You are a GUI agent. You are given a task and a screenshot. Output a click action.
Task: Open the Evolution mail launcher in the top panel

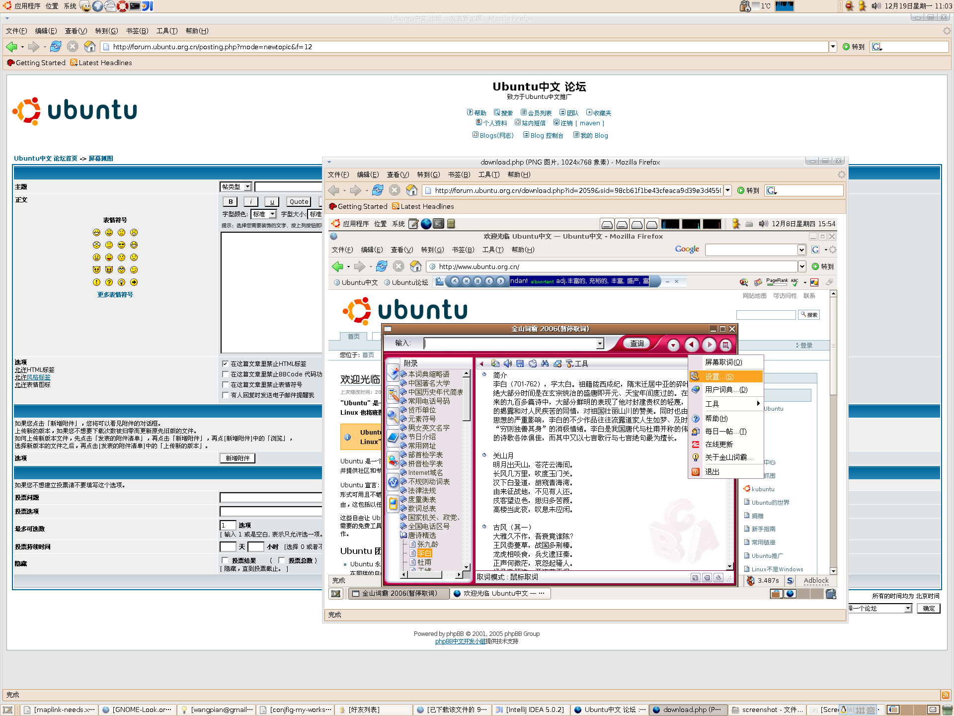110,6
